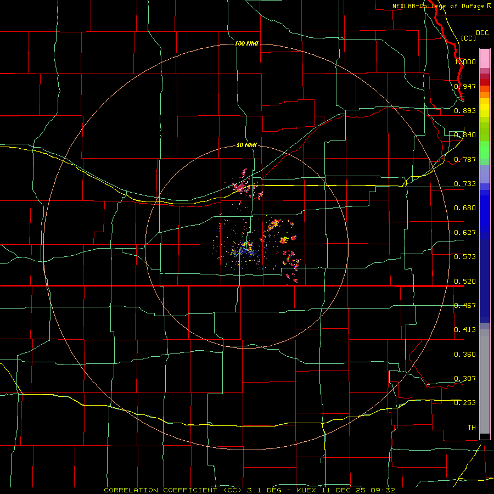494x494 pixels.
Task: Click the 0.893 legend value
Action: (x=465, y=110)
